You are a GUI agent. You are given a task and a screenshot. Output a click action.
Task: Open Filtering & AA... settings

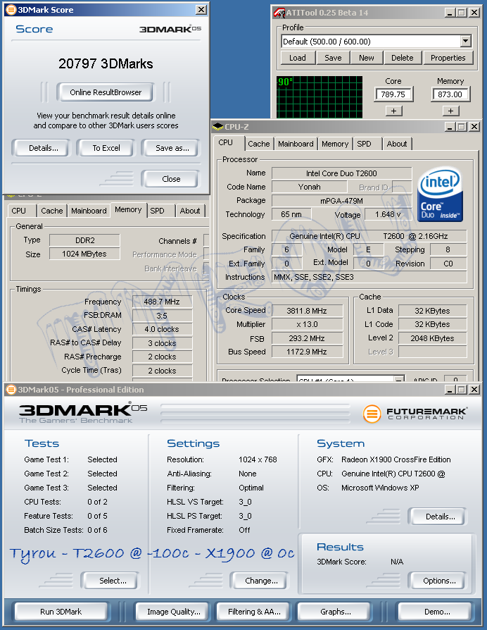coord(254,612)
